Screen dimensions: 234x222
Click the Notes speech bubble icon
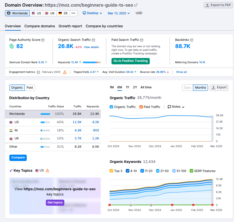(x=169, y=107)
